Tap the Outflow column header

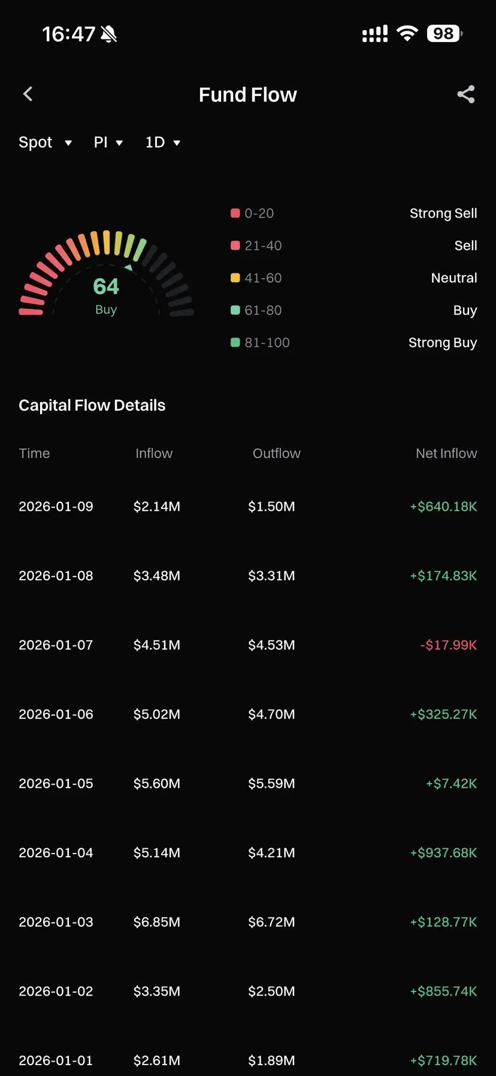pos(276,454)
